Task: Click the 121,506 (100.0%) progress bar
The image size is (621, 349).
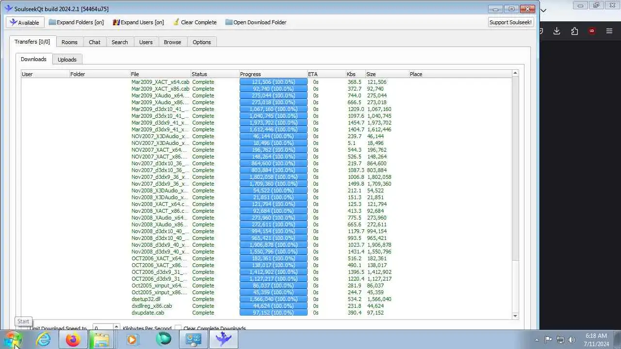Action: [273, 82]
